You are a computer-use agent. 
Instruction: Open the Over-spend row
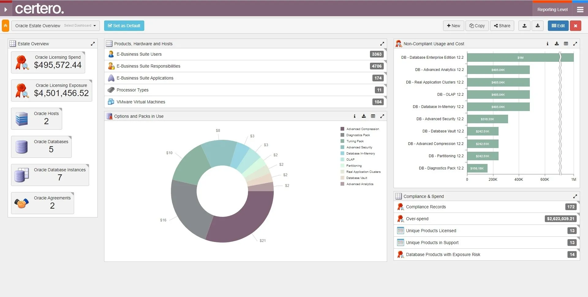tap(487, 219)
